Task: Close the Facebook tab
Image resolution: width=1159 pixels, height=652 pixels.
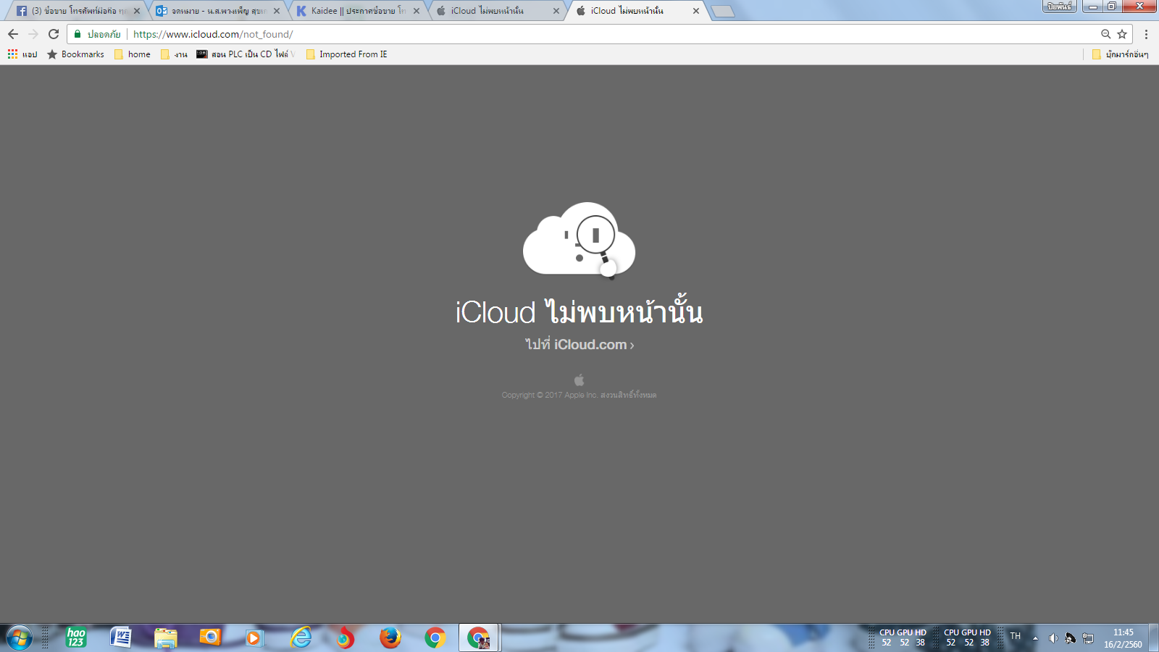Action: pos(137,11)
